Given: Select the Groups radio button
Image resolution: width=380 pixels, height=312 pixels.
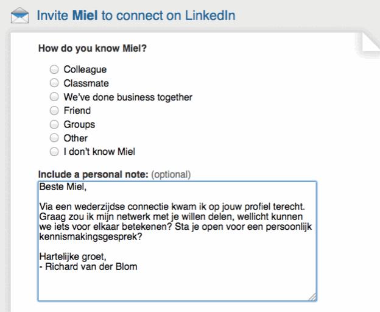Looking at the screenshot, I should click(x=55, y=124).
